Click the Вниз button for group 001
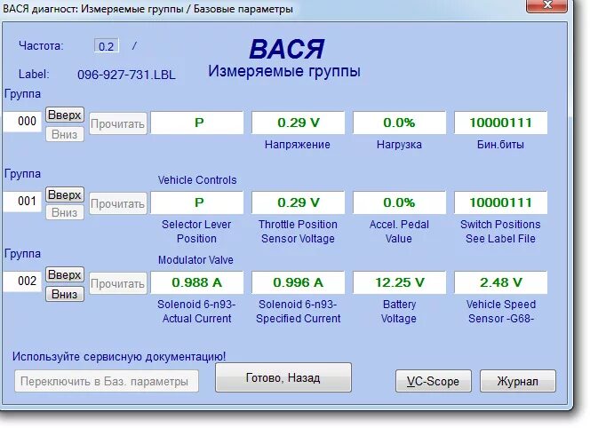The width and height of the screenshot is (590, 428). point(65,213)
